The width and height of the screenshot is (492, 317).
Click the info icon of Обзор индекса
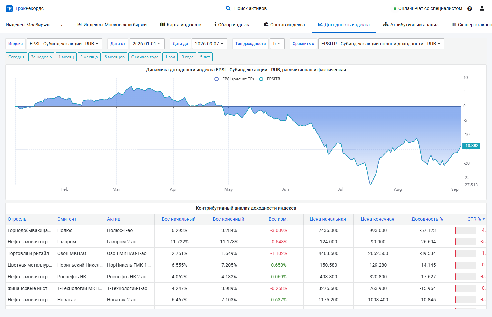(x=215, y=24)
